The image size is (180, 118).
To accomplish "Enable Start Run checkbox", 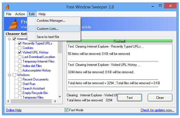I will pyautogui.click(x=20, y=84).
